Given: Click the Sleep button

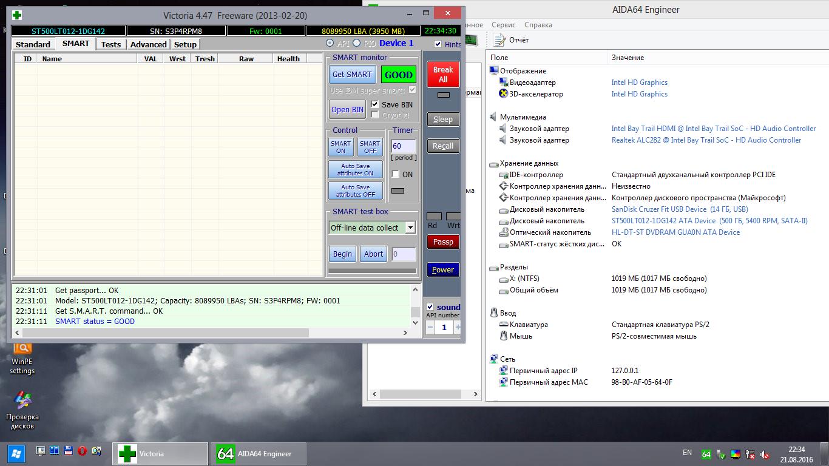Looking at the screenshot, I should click(443, 120).
